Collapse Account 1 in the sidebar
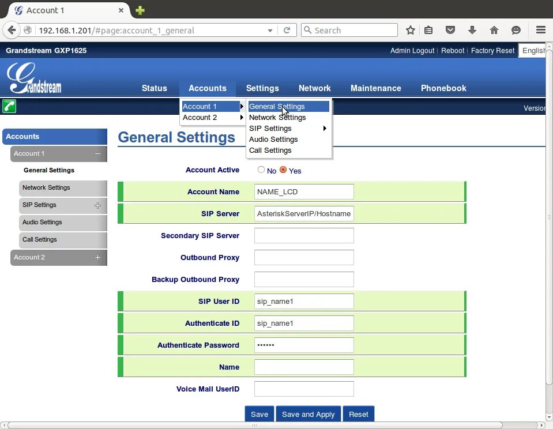Image resolution: width=553 pixels, height=429 pixels. click(97, 153)
